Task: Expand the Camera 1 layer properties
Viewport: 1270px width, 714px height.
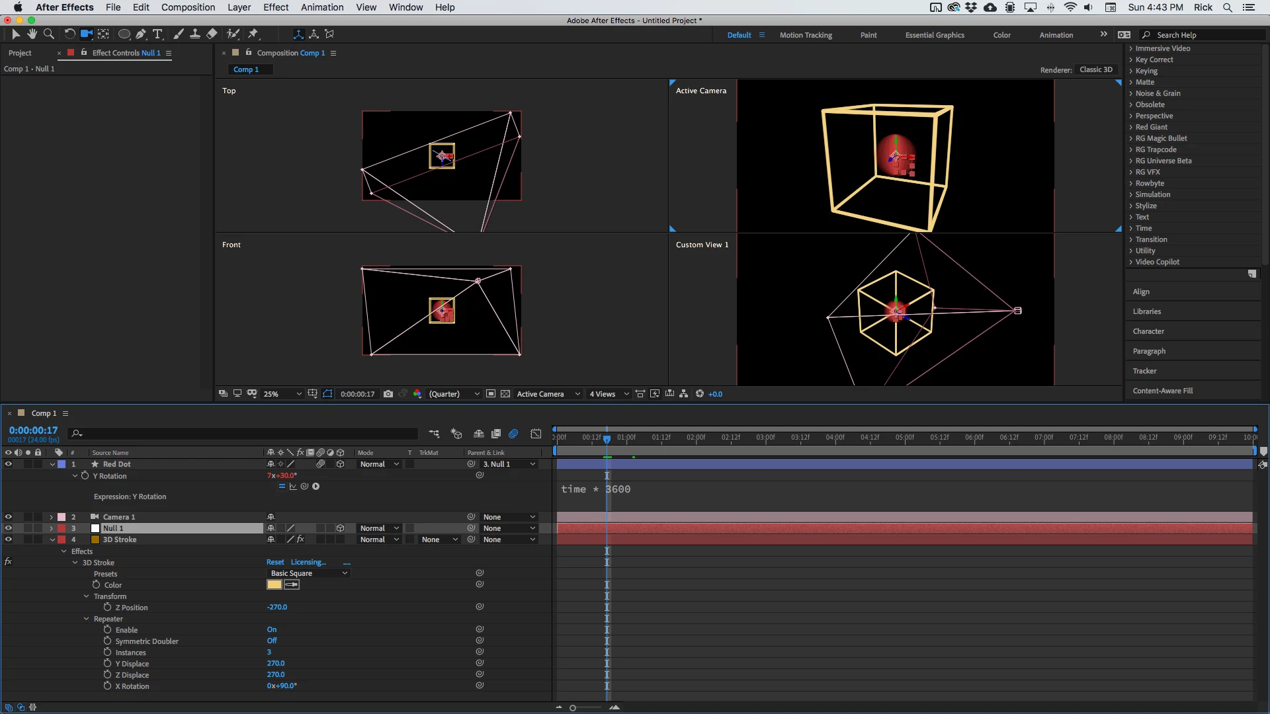Action: 52,517
